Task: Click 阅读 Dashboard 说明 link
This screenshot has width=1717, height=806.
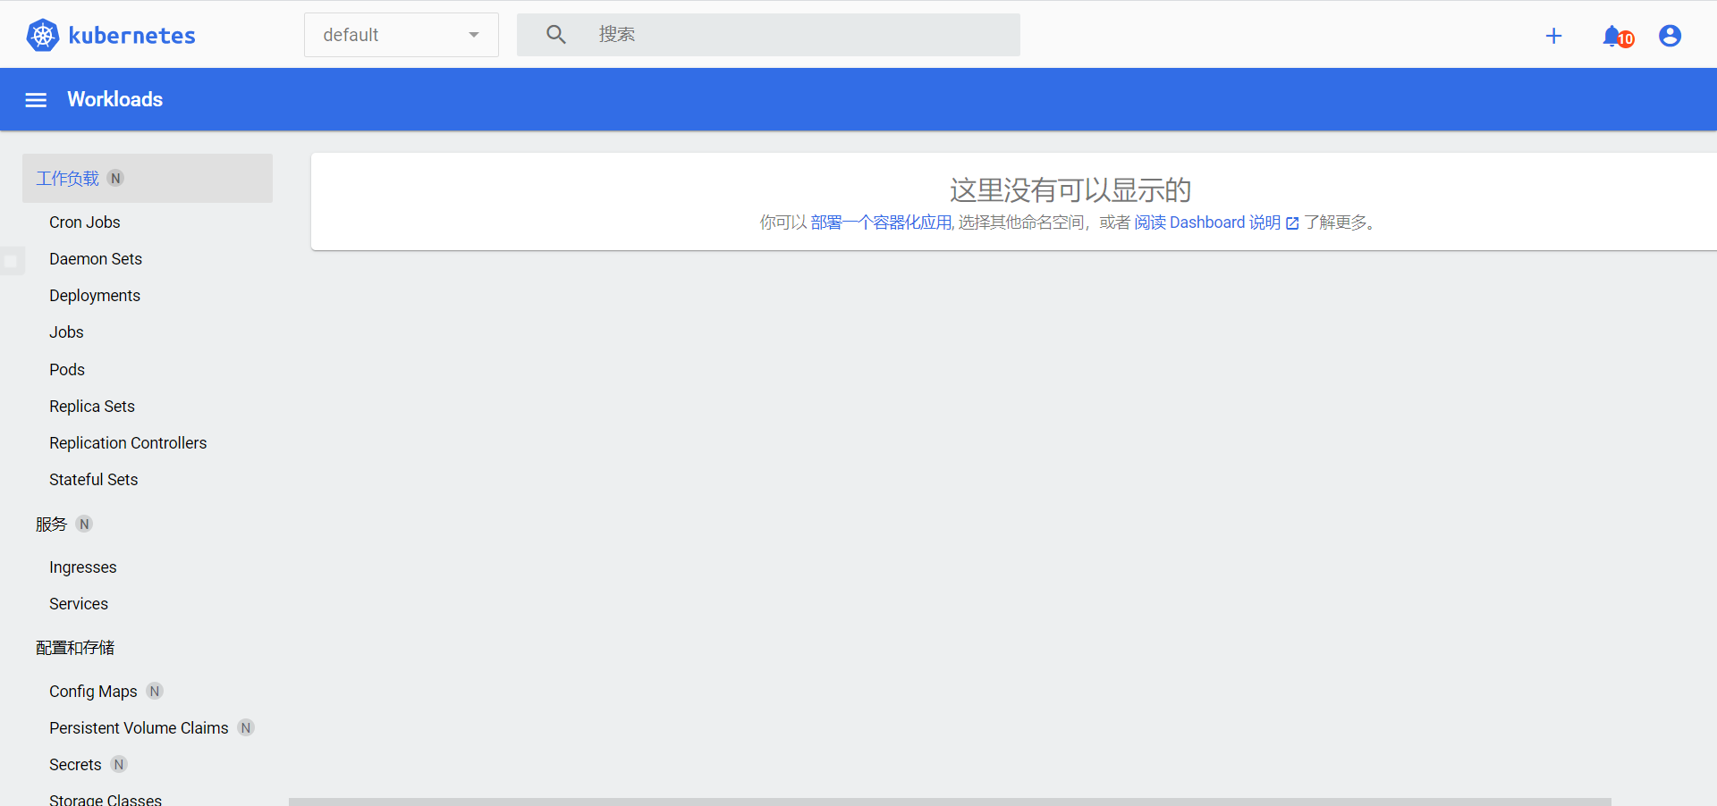Action: pyautogui.click(x=1207, y=222)
